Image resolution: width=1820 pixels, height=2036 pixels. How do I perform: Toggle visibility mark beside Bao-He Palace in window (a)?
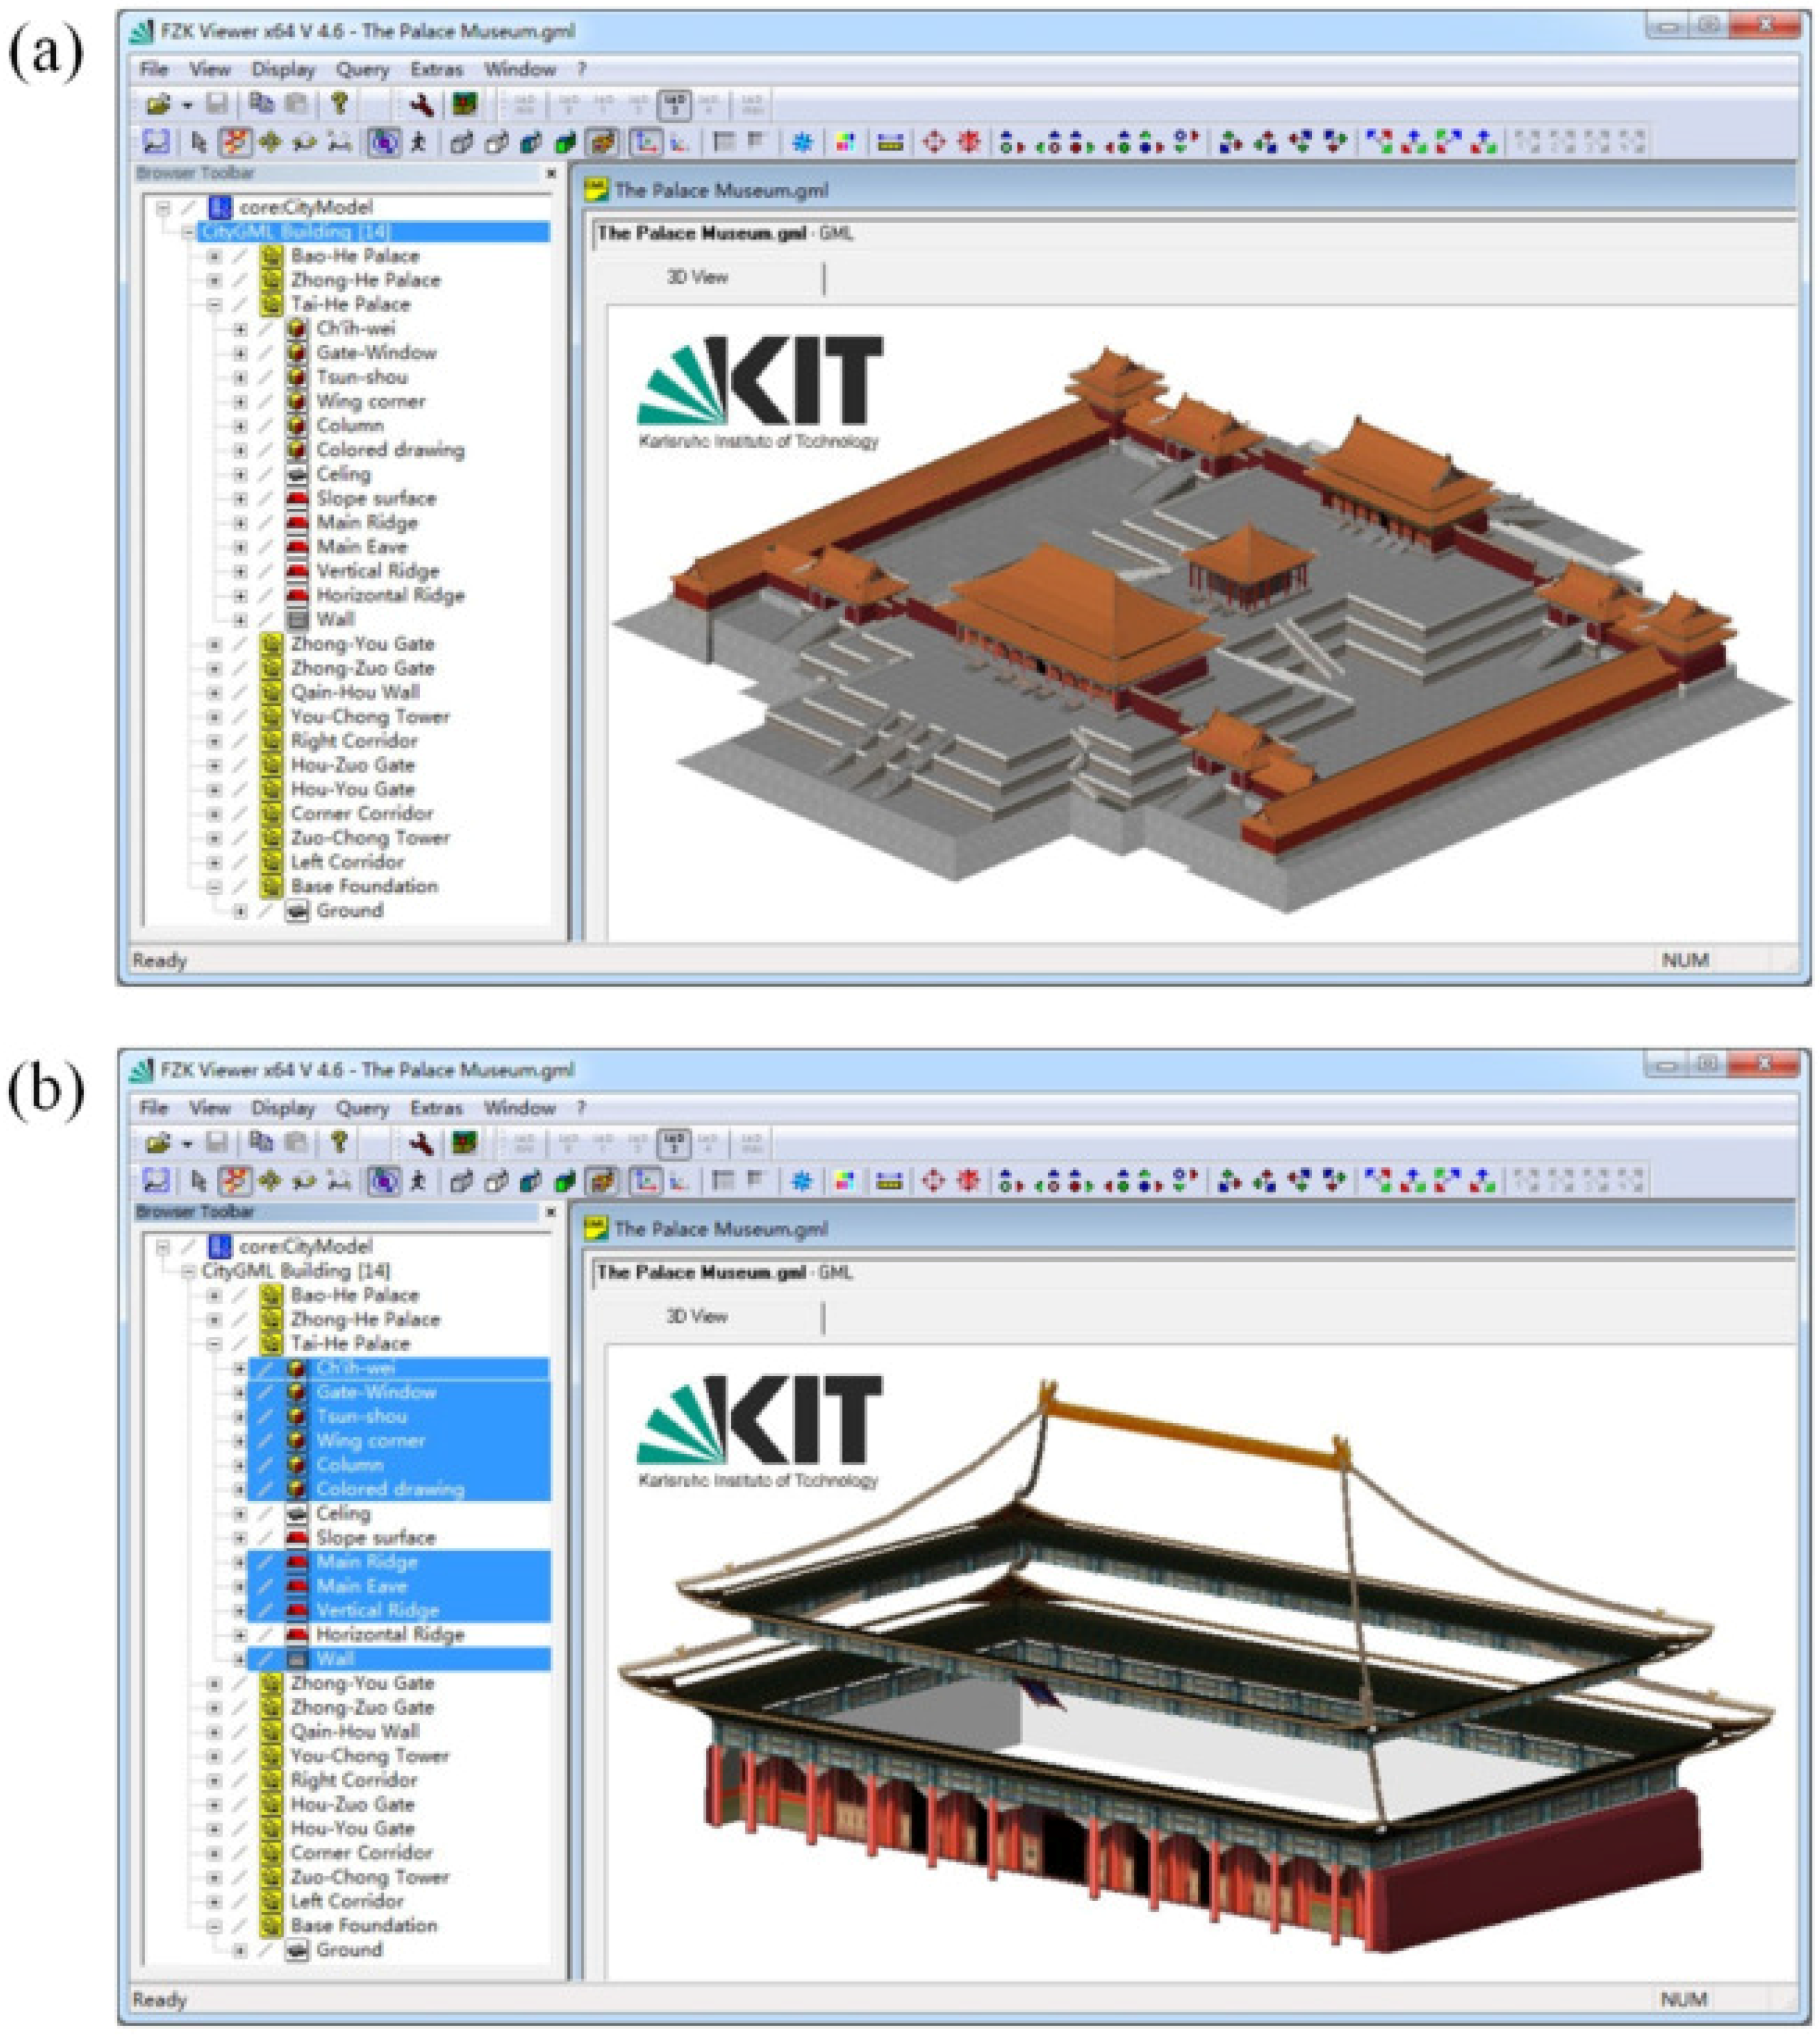click(240, 256)
